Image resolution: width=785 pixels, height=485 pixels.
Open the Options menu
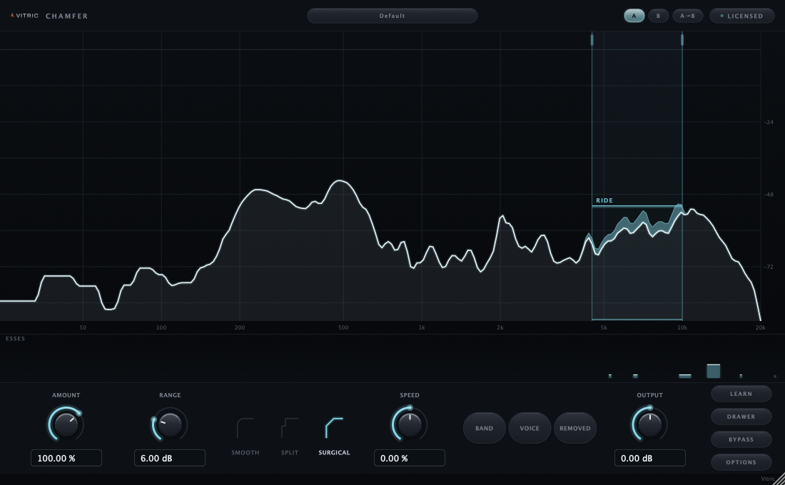[741, 462]
